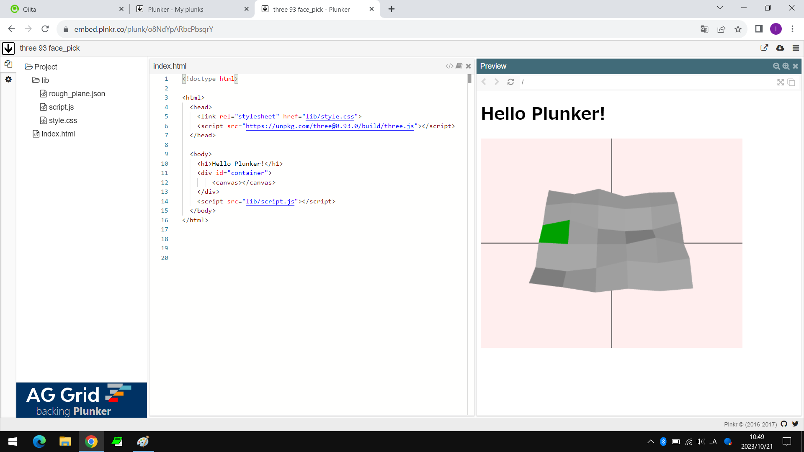Click the Plunker download-arrow logo
804x452 pixels.
point(8,48)
